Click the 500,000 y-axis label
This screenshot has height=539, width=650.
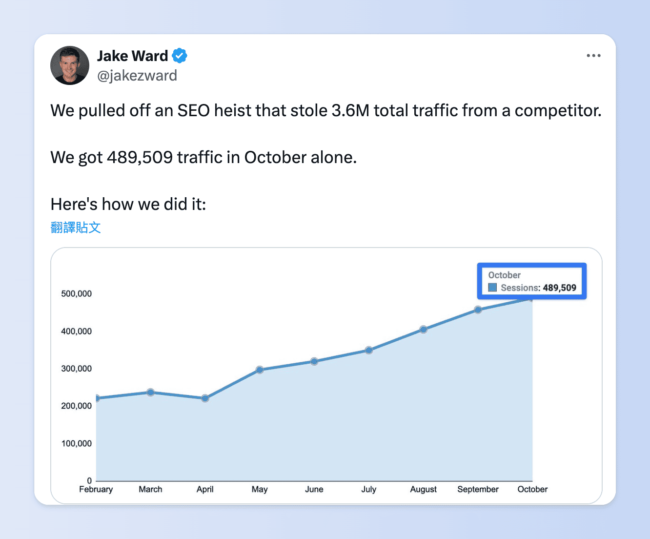tap(76, 294)
